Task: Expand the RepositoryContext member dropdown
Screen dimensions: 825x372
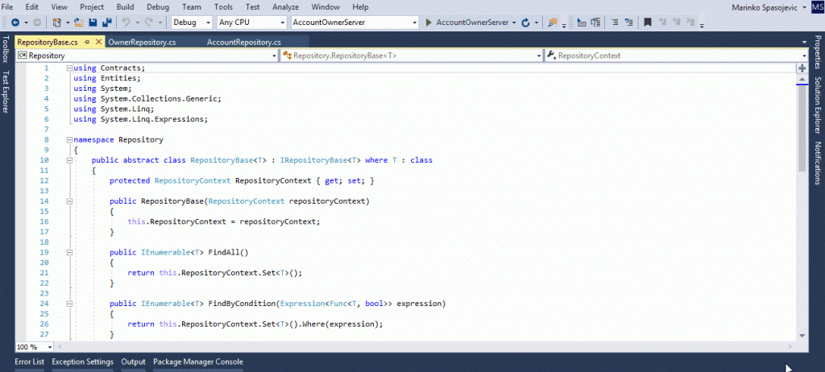Action: [802, 56]
